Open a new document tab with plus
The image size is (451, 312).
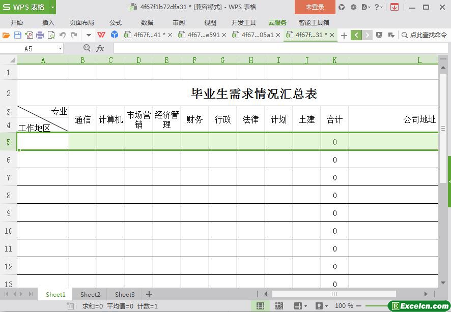click(x=344, y=35)
